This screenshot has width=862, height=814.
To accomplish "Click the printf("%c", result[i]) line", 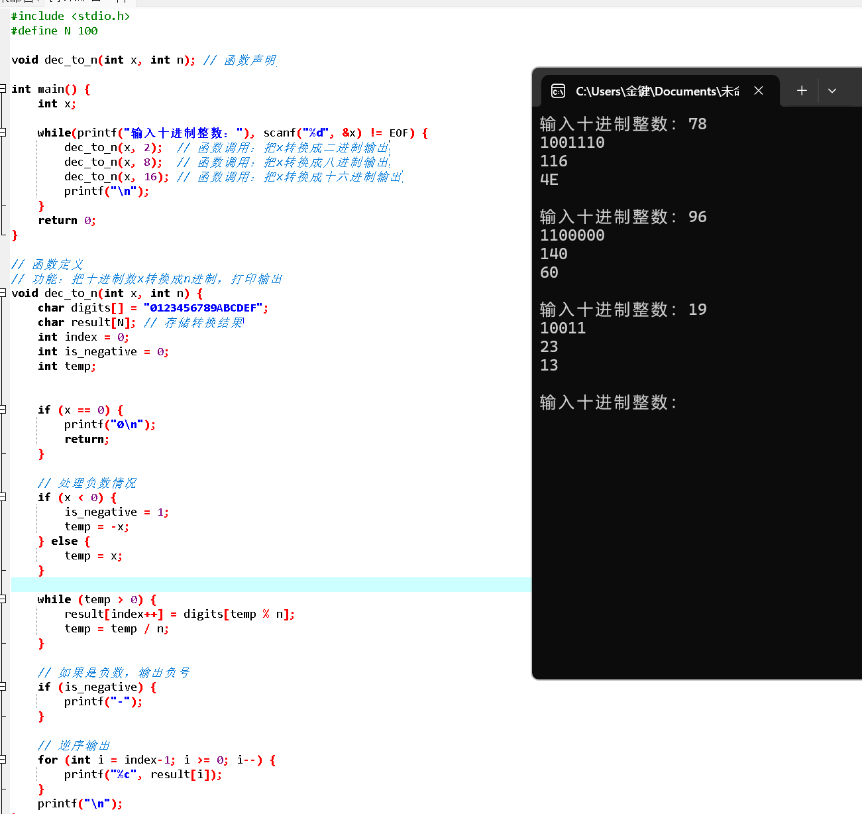I will point(143,774).
